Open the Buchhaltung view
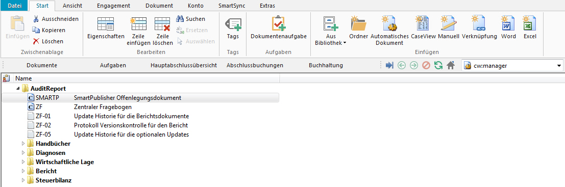The height and width of the screenshot is (187, 565). [x=326, y=65]
